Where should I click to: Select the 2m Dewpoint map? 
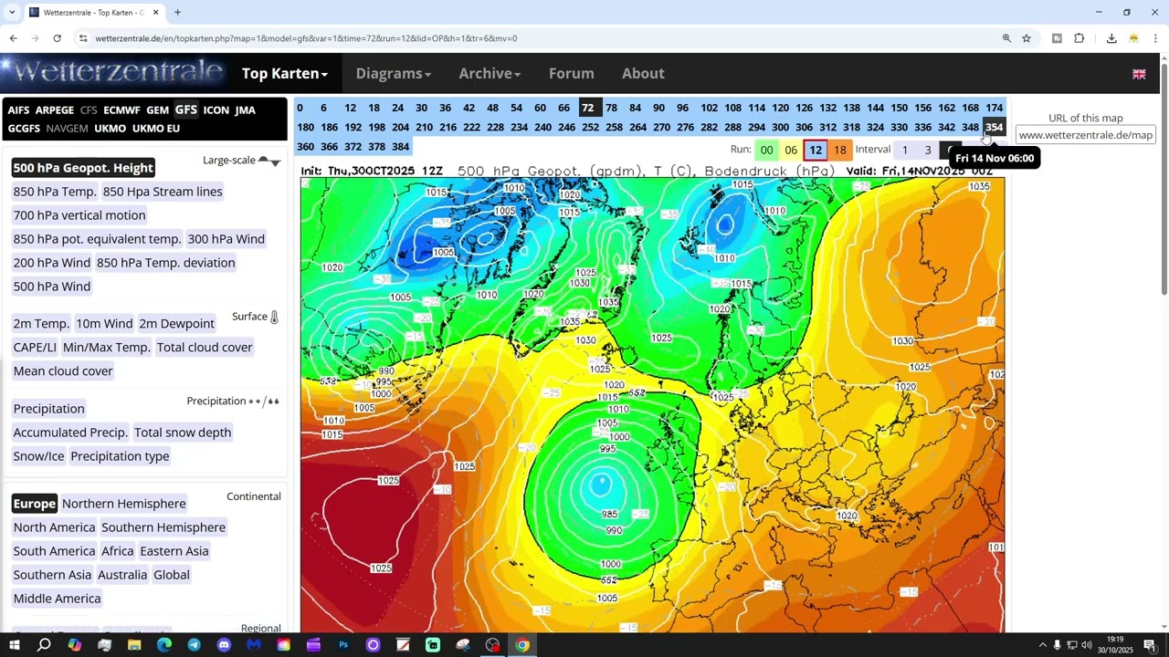pyautogui.click(x=176, y=324)
